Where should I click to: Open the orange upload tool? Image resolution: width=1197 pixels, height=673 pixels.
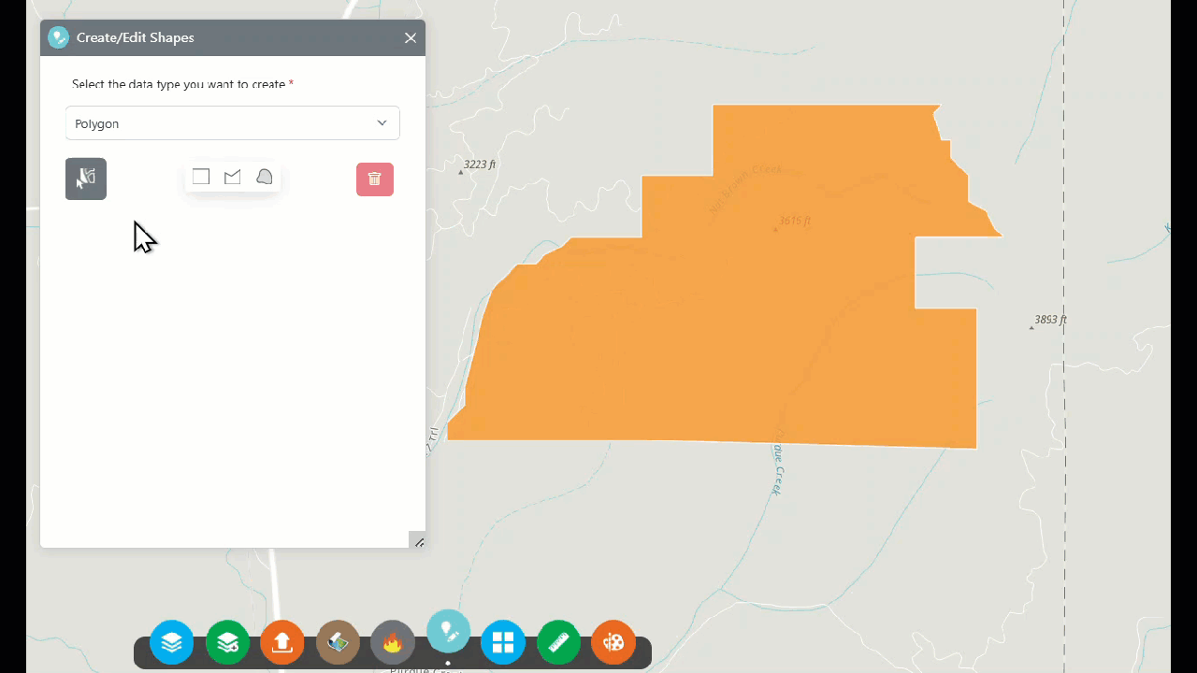(282, 642)
